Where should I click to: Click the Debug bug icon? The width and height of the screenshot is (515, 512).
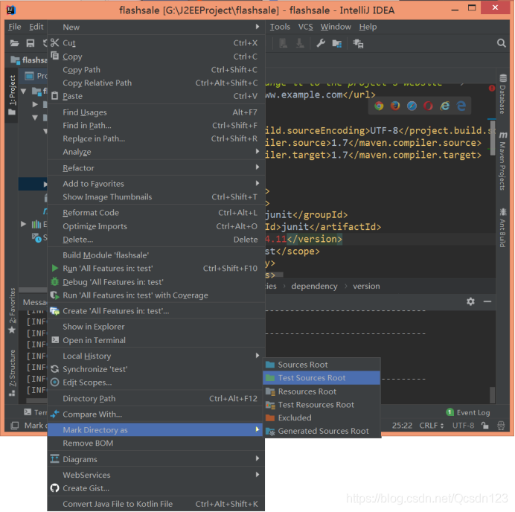click(55, 282)
